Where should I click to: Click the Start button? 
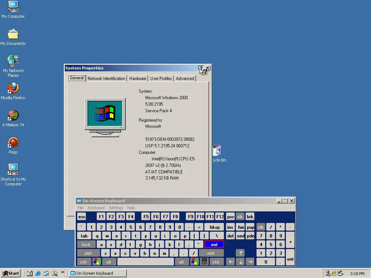click(11, 273)
